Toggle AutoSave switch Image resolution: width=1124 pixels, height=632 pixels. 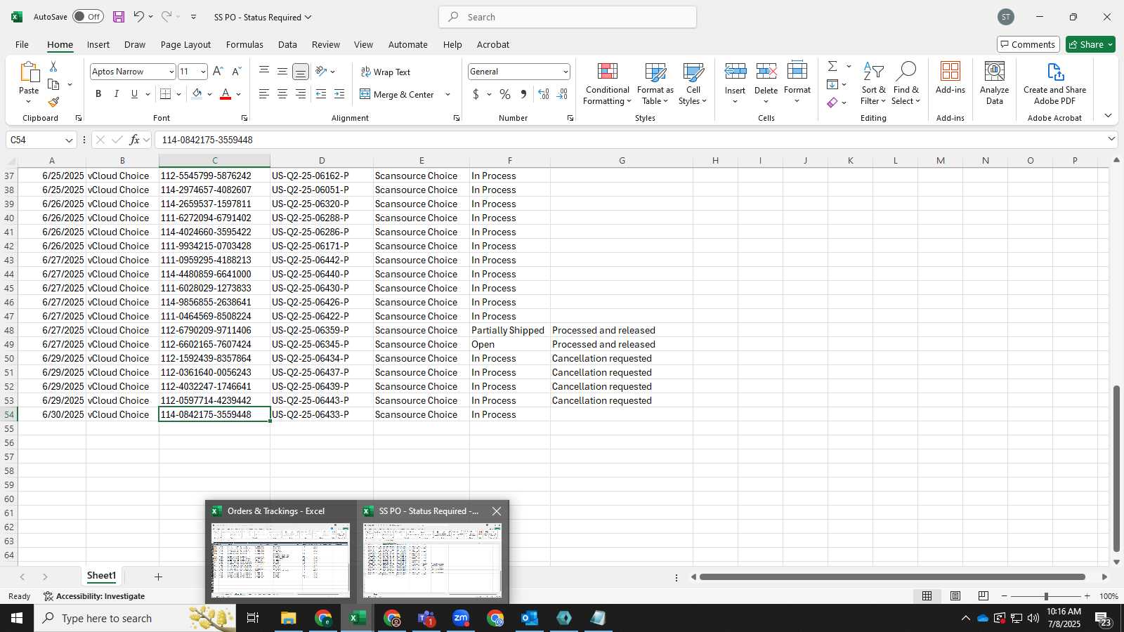coord(88,17)
